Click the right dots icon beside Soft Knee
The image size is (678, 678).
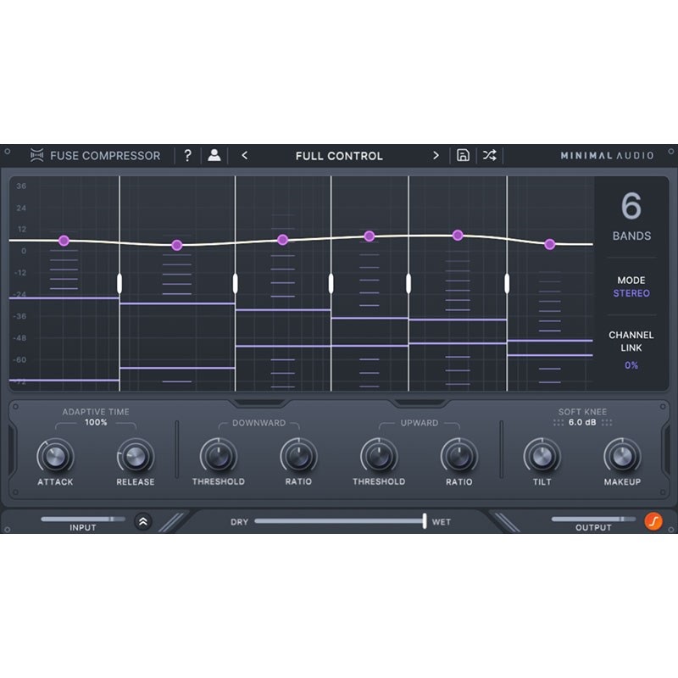point(607,422)
